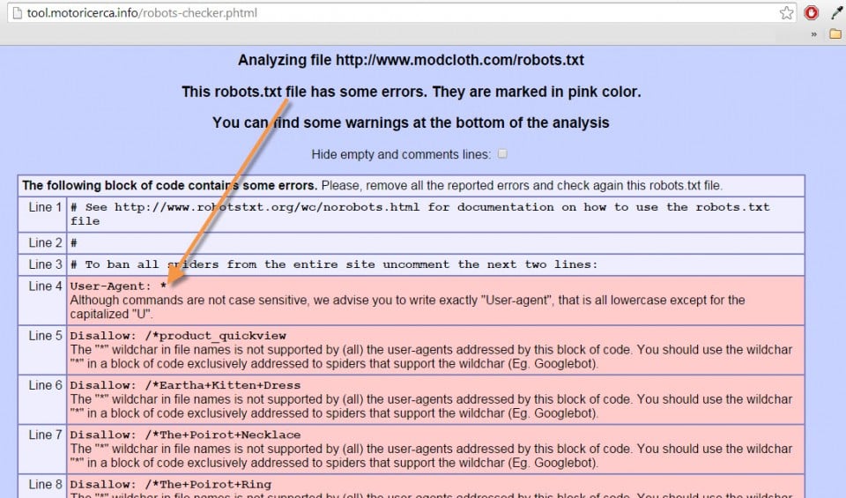Select the eyedropper color picker extension
Viewport: 846px width, 498px height.
837,13
